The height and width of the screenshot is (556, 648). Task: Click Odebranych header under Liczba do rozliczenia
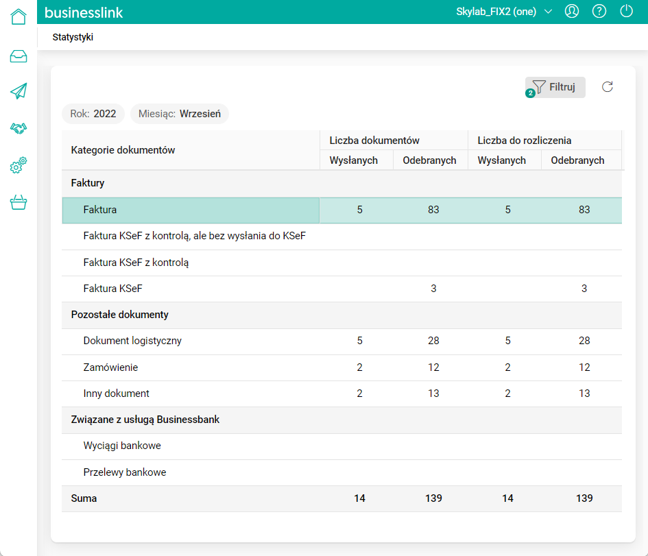coord(581,160)
